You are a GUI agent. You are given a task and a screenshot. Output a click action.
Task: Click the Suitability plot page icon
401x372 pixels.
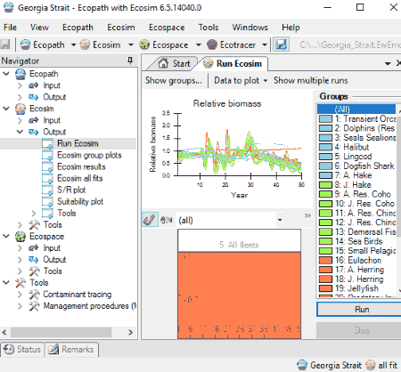[47, 202]
